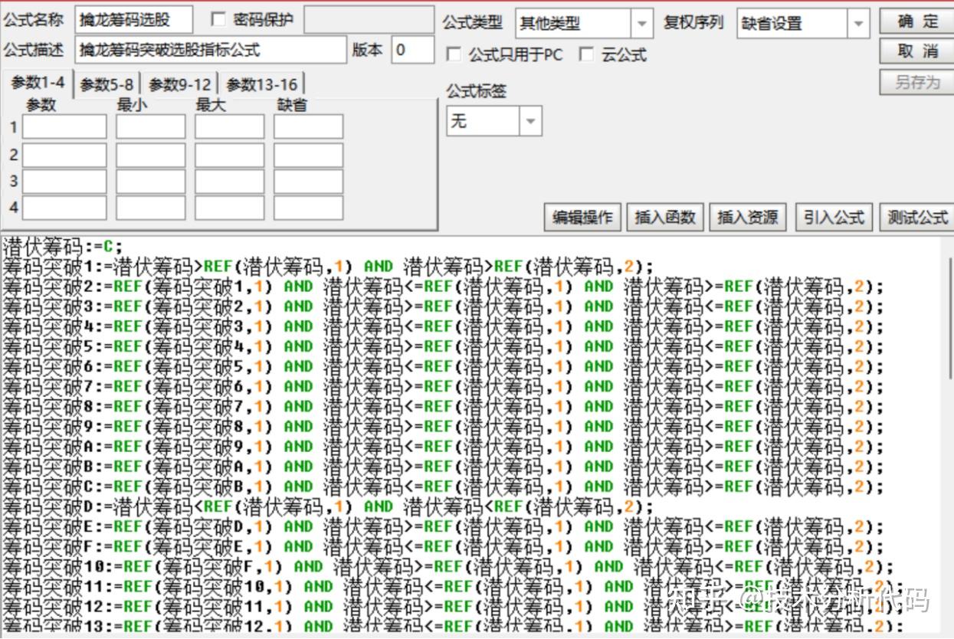The width and height of the screenshot is (954, 639).
Task: Focus the 公式描述 input field
Action: [211, 50]
